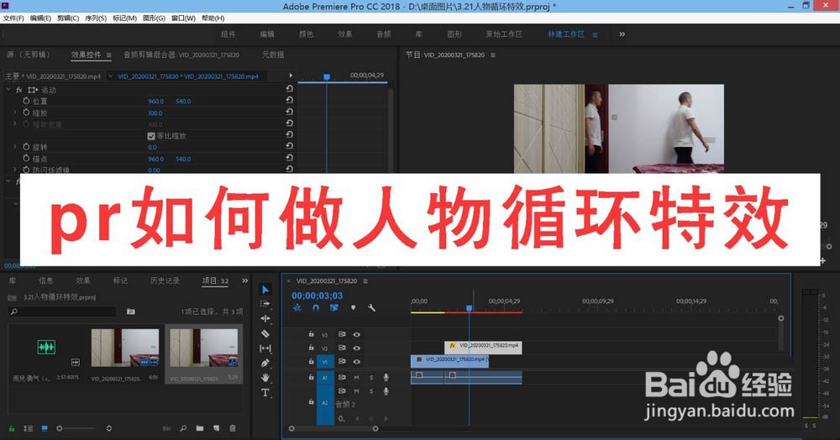840x440 pixels.
Task: Mute audio track A1
Action: (357, 377)
